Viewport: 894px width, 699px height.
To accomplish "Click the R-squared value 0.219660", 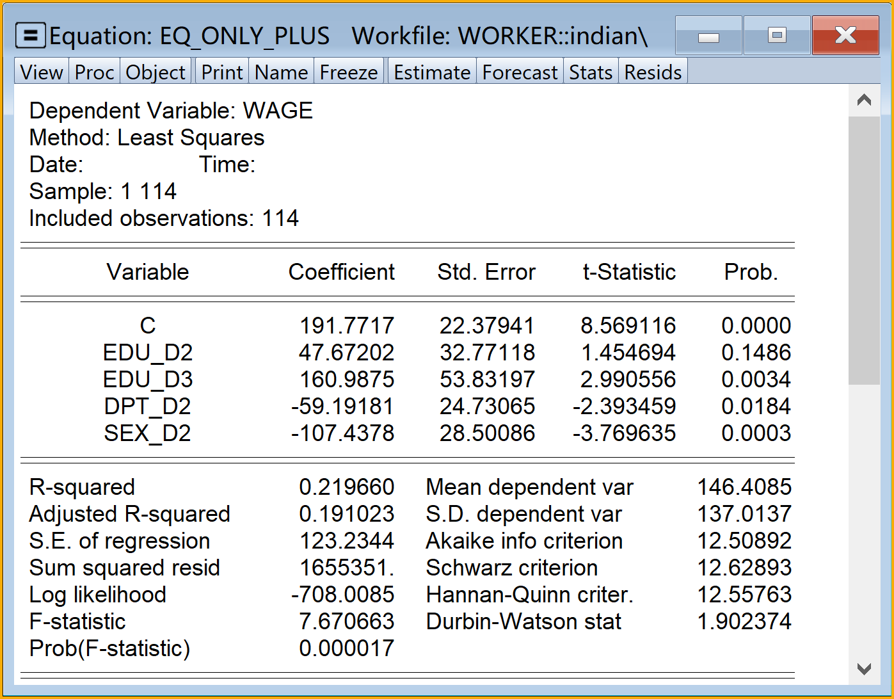I will [x=346, y=487].
